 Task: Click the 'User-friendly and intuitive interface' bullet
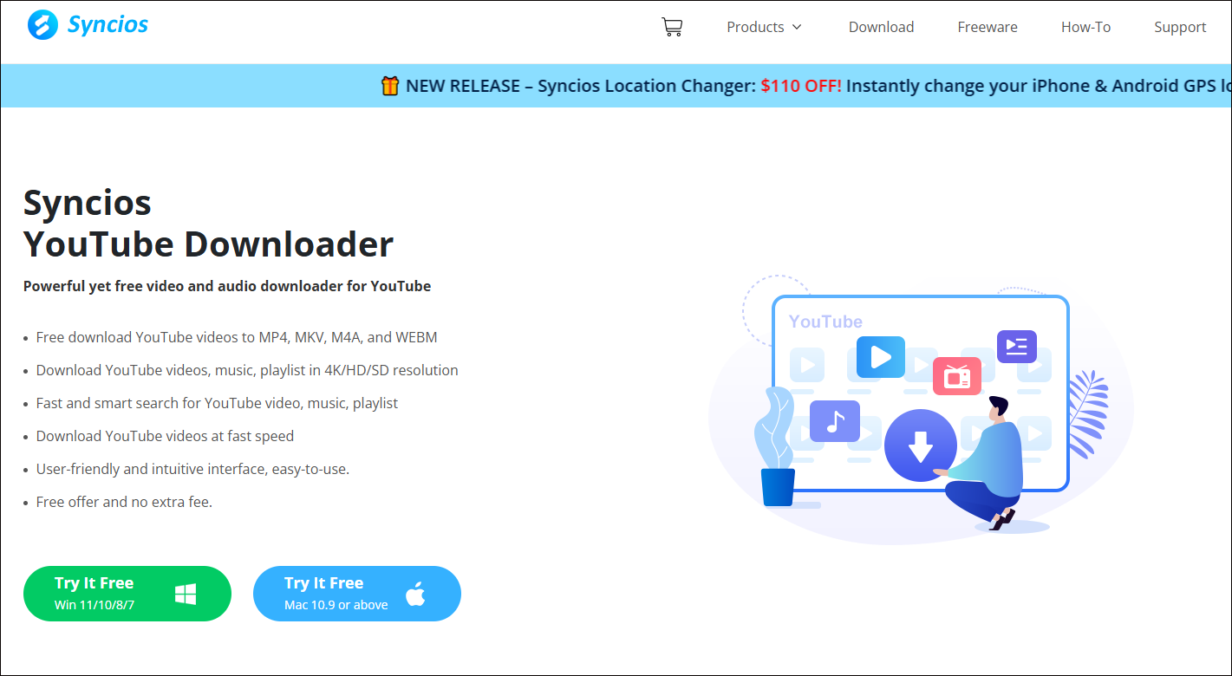pyautogui.click(x=192, y=469)
